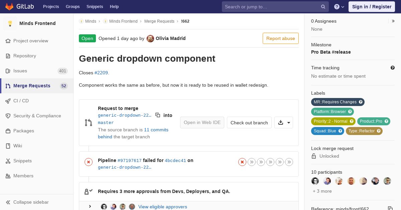Copy the source branch name
401x210 pixels.
[158, 115]
